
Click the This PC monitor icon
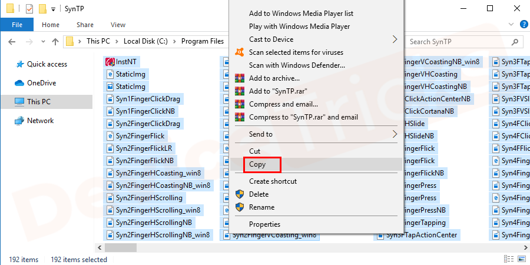pyautogui.click(x=19, y=102)
